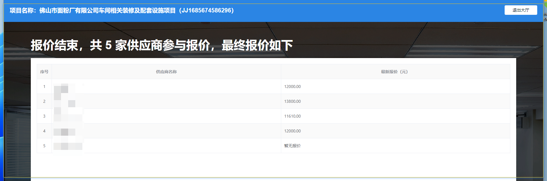Image resolution: width=547 pixels, height=181 pixels.
Task: Select the 12000.00 price in row 1
Action: coord(292,87)
